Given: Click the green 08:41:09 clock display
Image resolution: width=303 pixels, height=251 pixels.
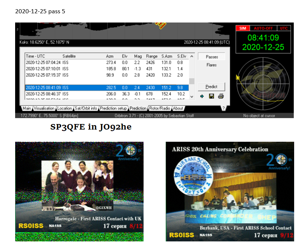Looking at the screenshot, I should pyautogui.click(x=263, y=38).
